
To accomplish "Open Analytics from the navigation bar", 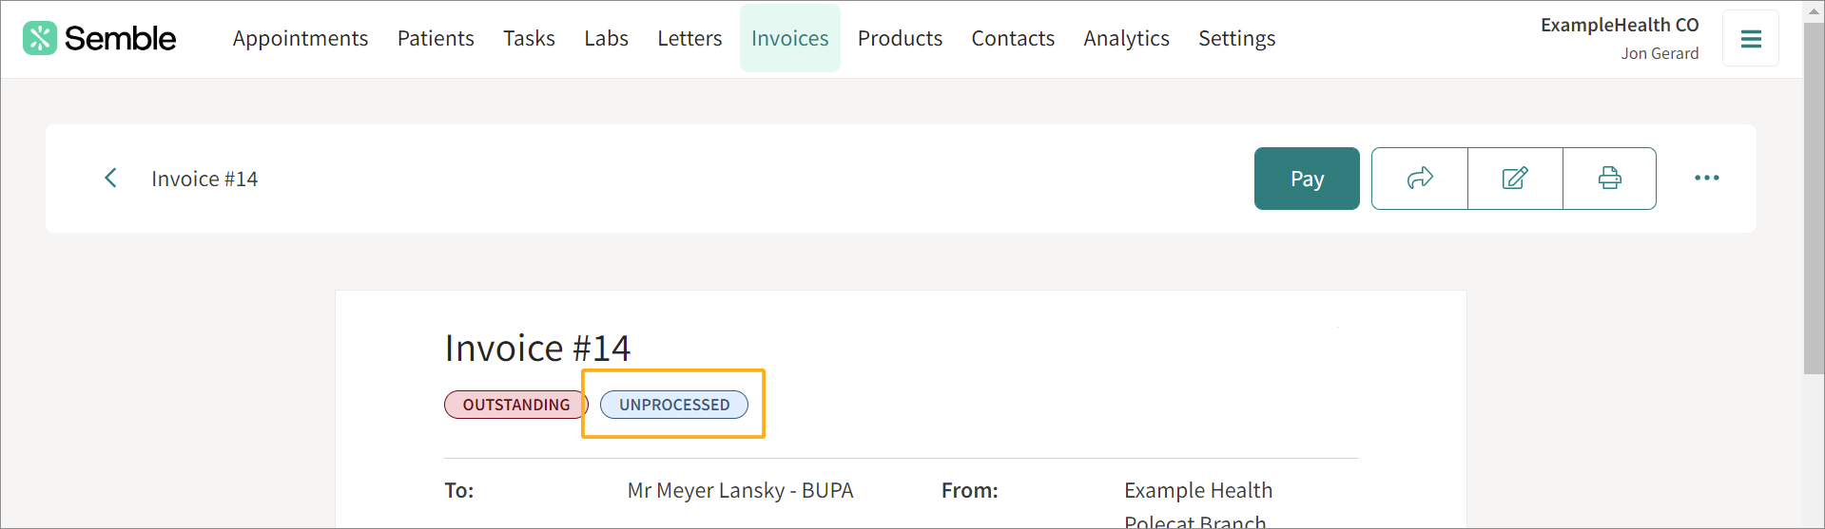I will click(x=1126, y=38).
